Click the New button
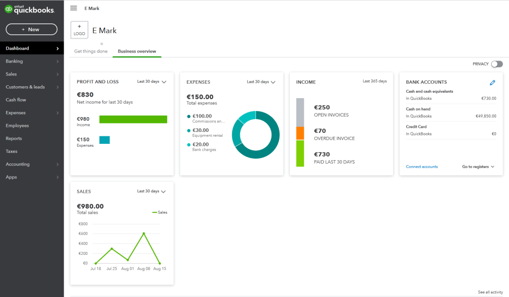Viewport: 509px width, 297px height. [30, 29]
